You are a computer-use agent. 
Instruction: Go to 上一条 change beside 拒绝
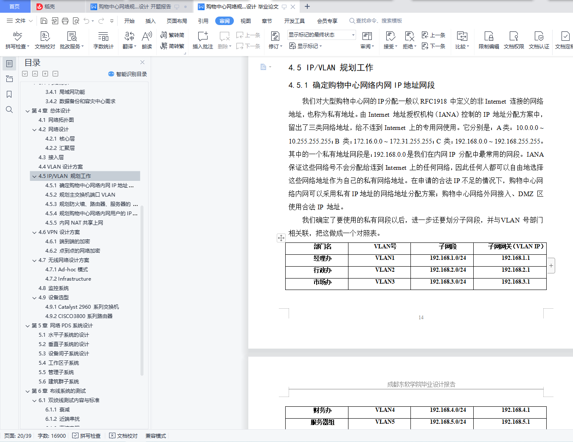(x=433, y=35)
